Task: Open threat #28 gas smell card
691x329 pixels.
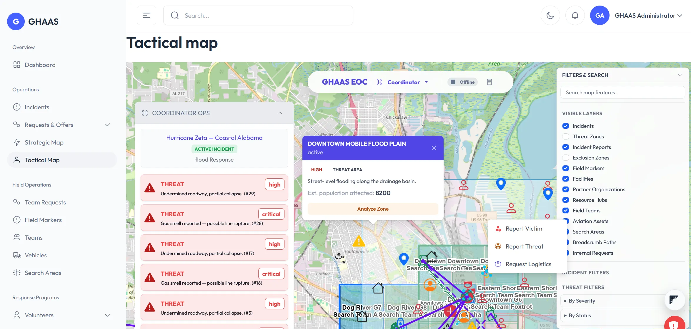Action: (214, 218)
